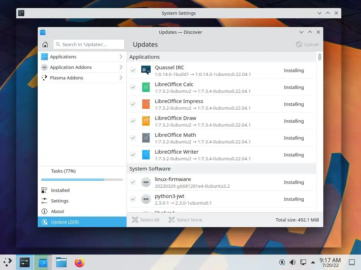Click the About info icon
The image size is (361, 270).
click(44, 211)
